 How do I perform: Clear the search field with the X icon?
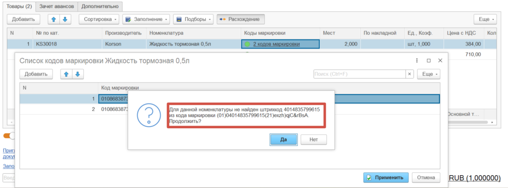[x=410, y=74]
